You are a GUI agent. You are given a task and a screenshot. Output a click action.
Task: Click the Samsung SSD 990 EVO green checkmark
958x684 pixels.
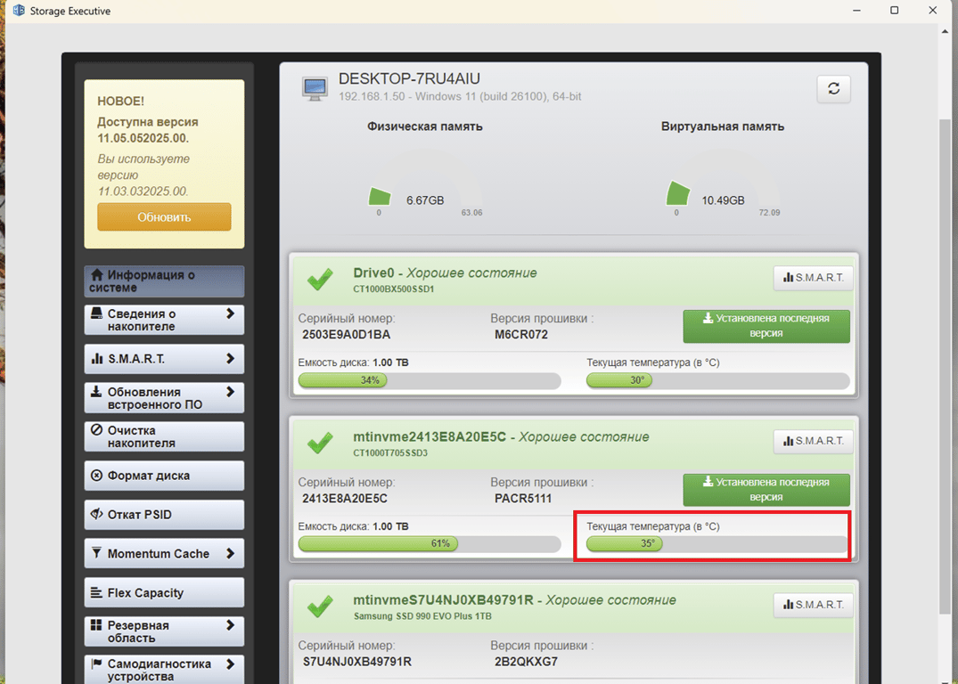click(320, 607)
